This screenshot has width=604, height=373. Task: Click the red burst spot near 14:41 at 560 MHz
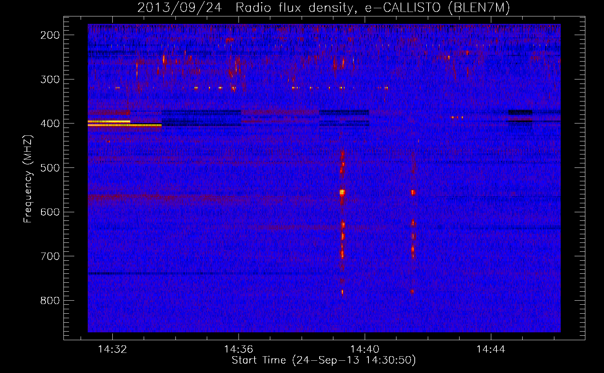pyautogui.click(x=413, y=192)
